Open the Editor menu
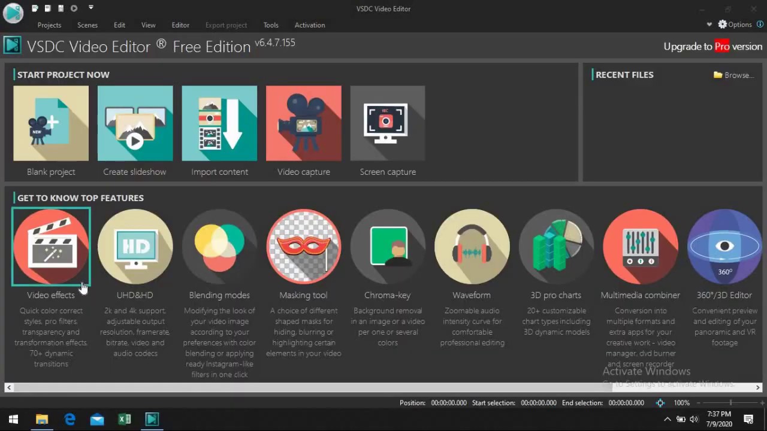The height and width of the screenshot is (431, 767). (180, 25)
